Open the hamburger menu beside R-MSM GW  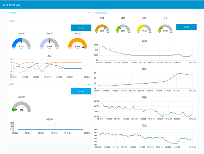coord(4,5)
